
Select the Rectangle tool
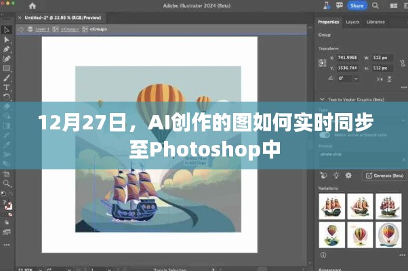click(x=7, y=68)
